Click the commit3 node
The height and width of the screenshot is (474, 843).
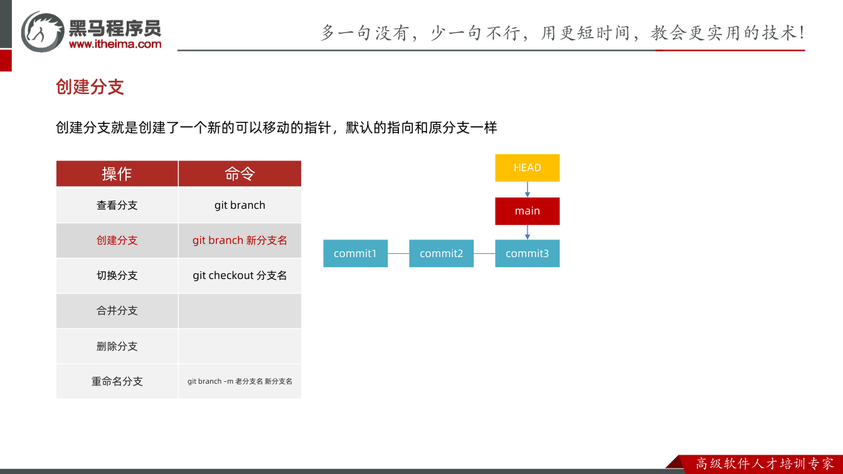tap(527, 253)
